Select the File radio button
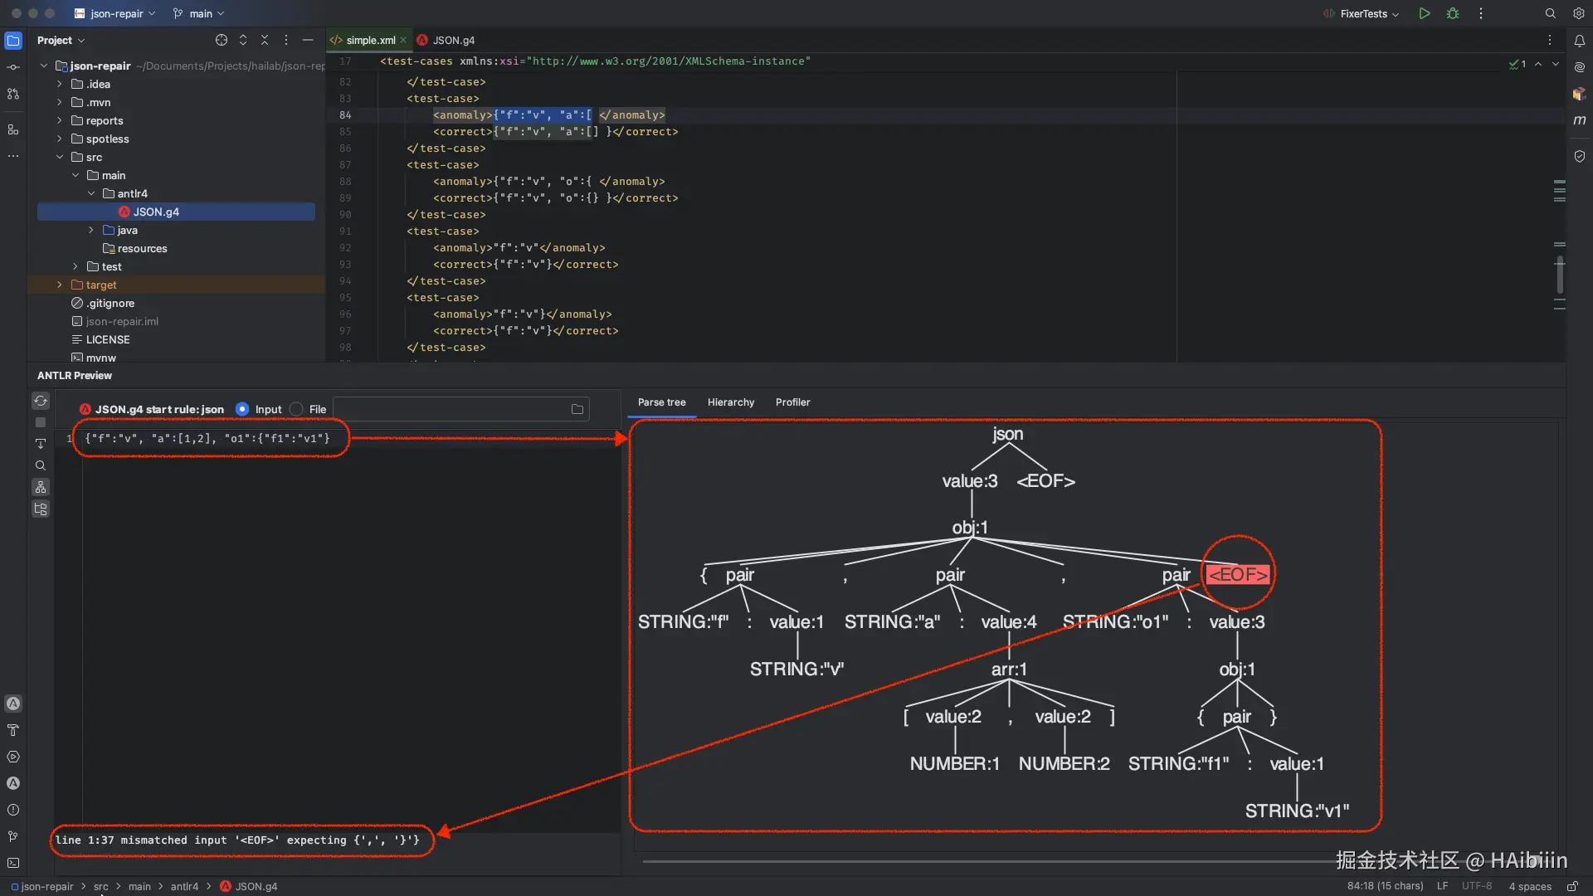Viewport: 1593px width, 896px height. click(296, 409)
